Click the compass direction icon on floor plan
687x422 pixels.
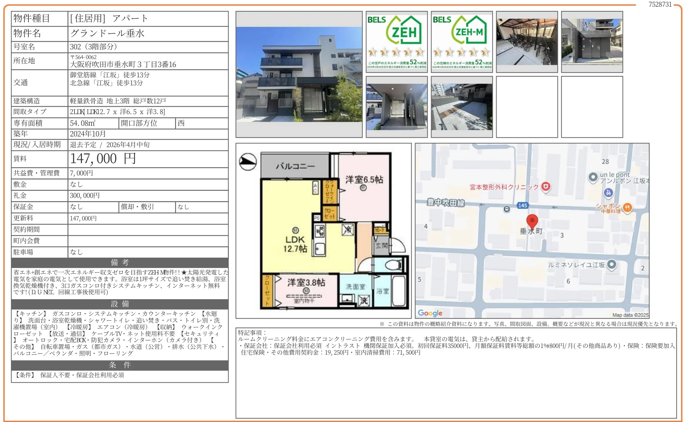coord(248,162)
